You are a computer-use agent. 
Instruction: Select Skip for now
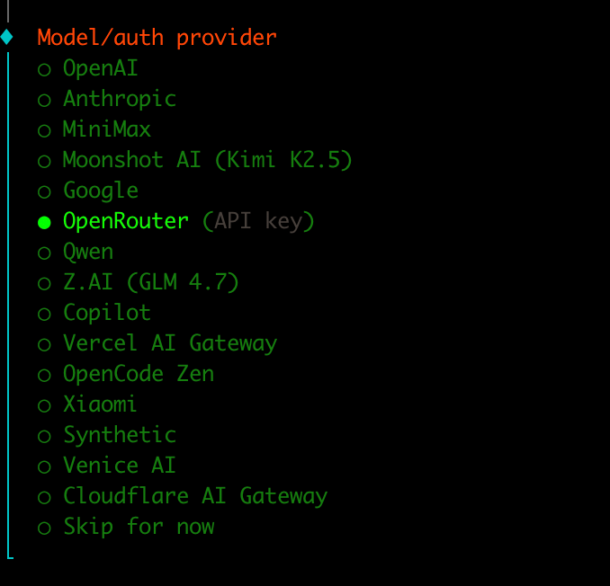pyautogui.click(x=138, y=527)
